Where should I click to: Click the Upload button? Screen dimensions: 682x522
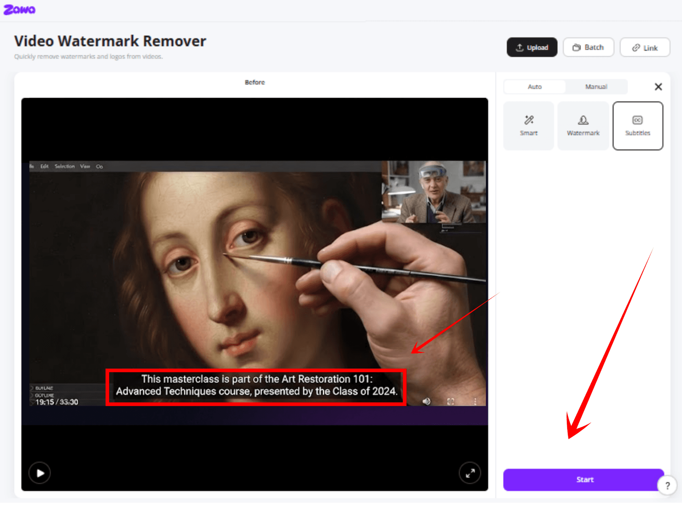tap(532, 47)
